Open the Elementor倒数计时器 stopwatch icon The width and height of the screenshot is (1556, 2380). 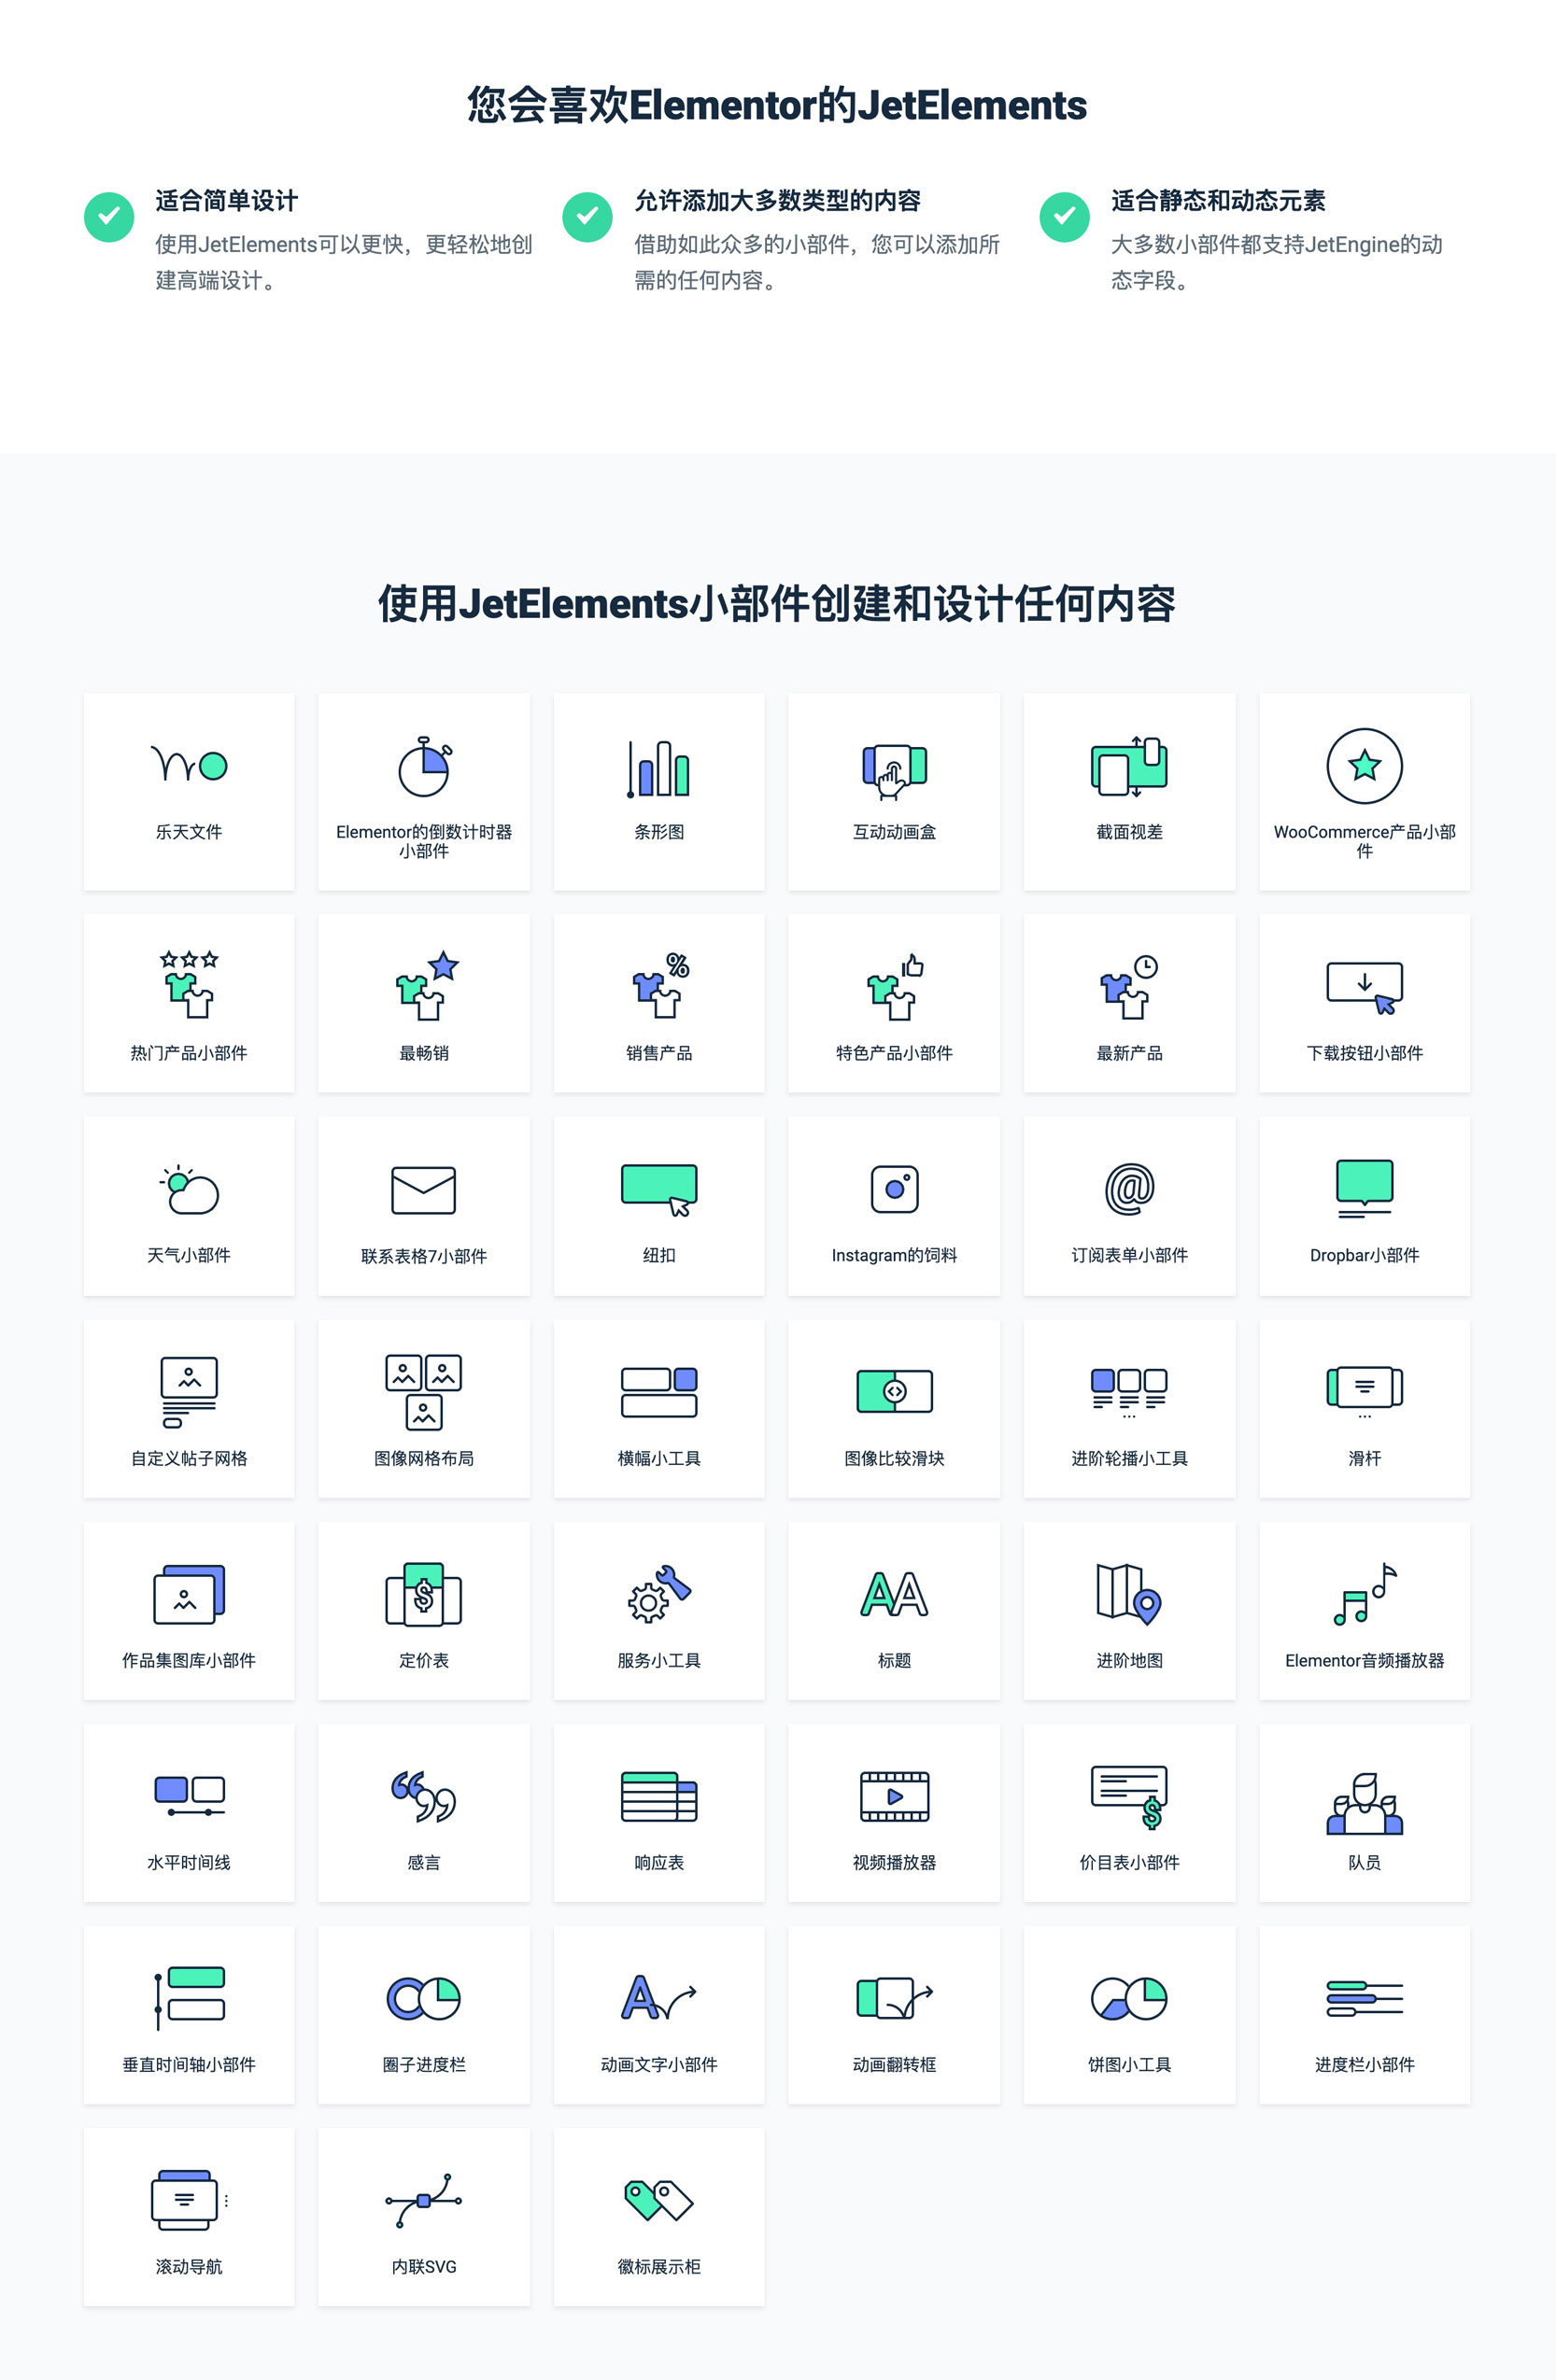coord(424,766)
